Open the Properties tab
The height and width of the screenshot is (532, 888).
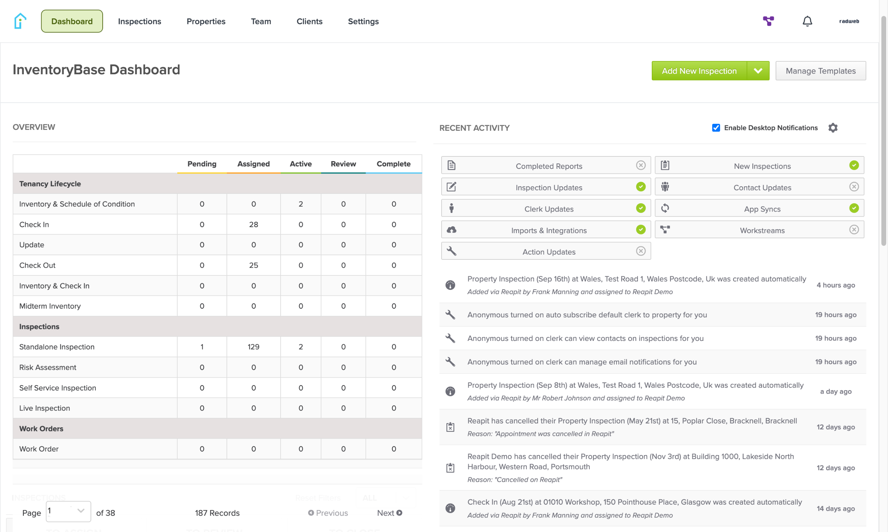pos(206,21)
